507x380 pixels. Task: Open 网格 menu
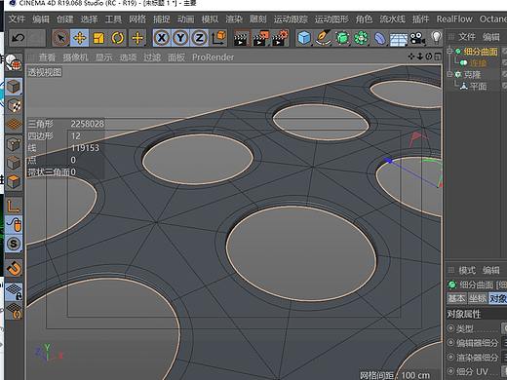click(x=137, y=19)
